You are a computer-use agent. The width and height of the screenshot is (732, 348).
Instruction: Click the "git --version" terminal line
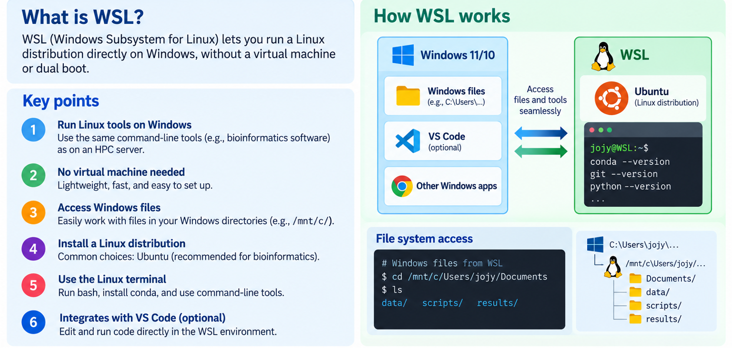624,174
